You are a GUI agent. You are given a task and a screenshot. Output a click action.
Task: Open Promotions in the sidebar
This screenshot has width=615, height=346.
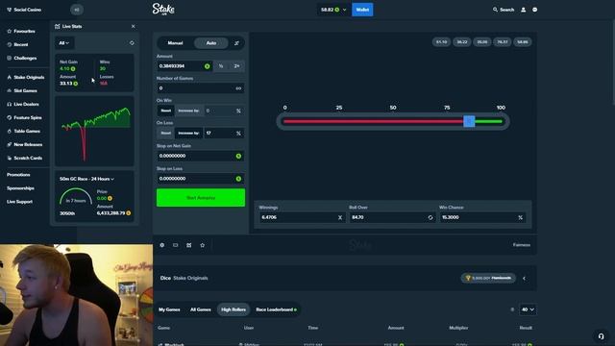(x=18, y=175)
